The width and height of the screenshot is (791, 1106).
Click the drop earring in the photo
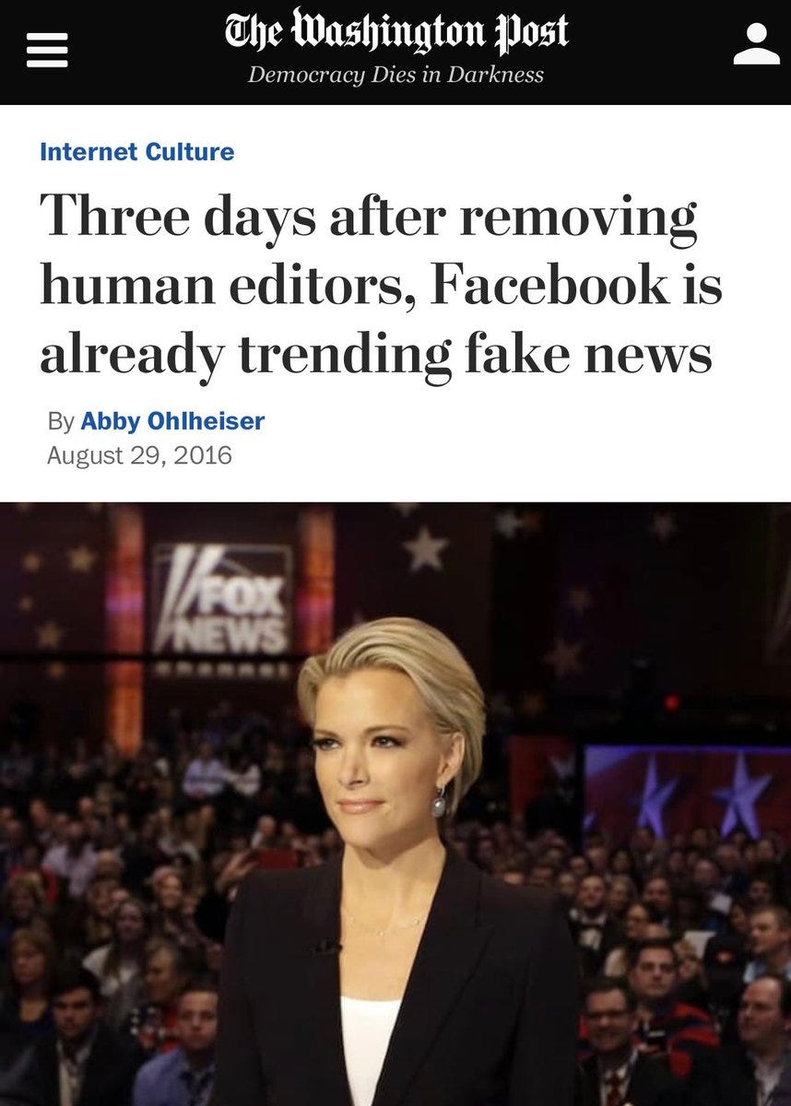[x=439, y=803]
